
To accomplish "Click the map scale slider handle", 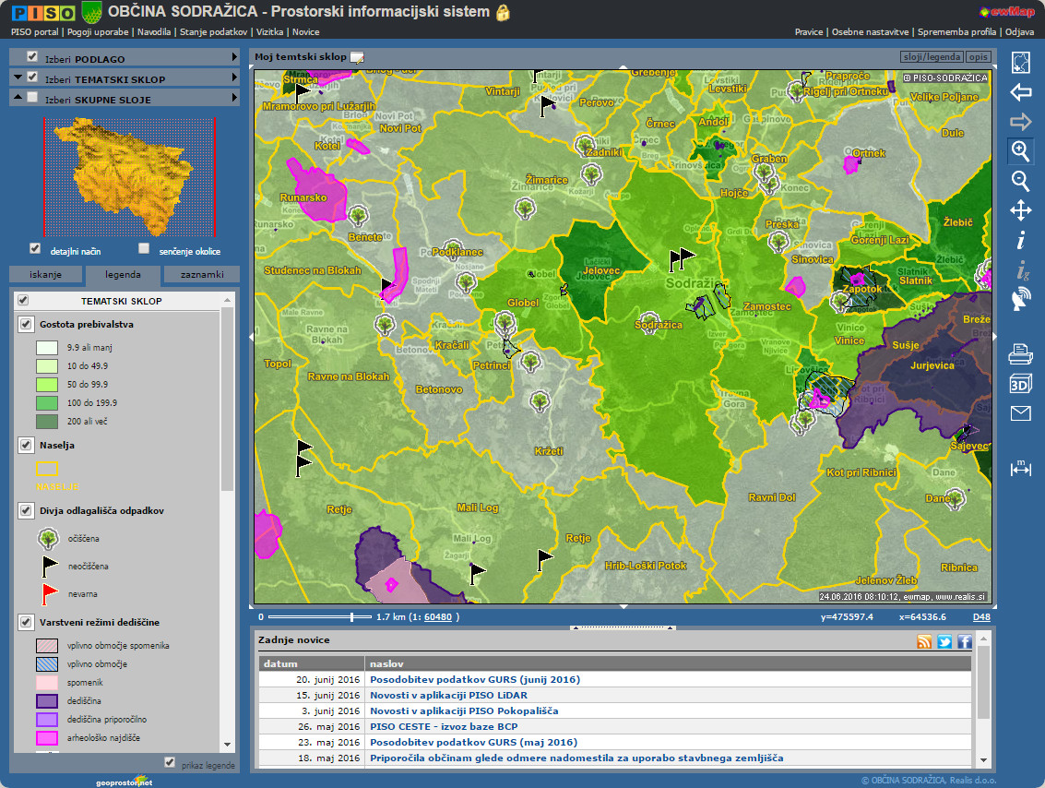I will tap(352, 616).
